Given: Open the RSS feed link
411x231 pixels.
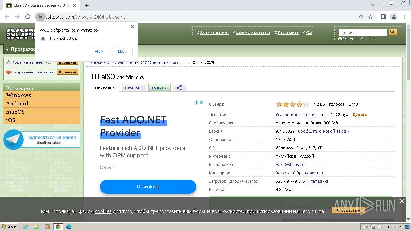Looking at the screenshot, I should [309, 32].
